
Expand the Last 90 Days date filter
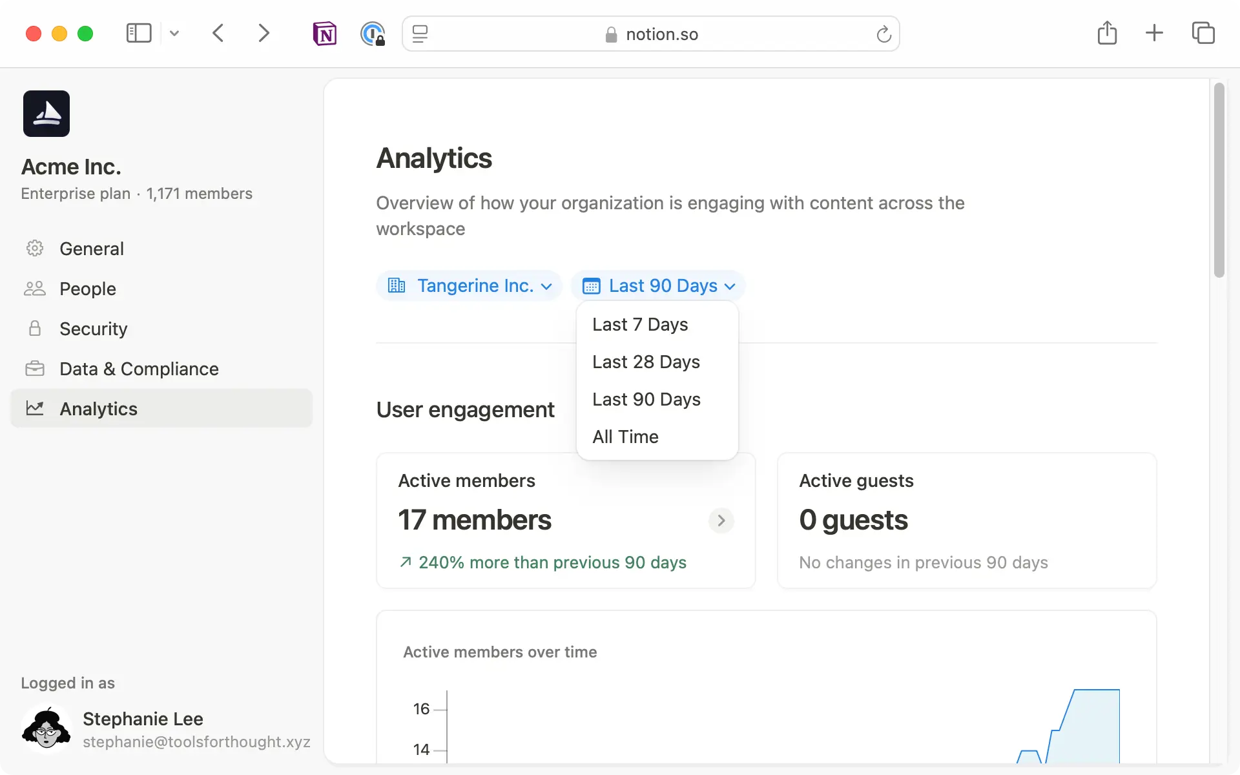click(659, 285)
